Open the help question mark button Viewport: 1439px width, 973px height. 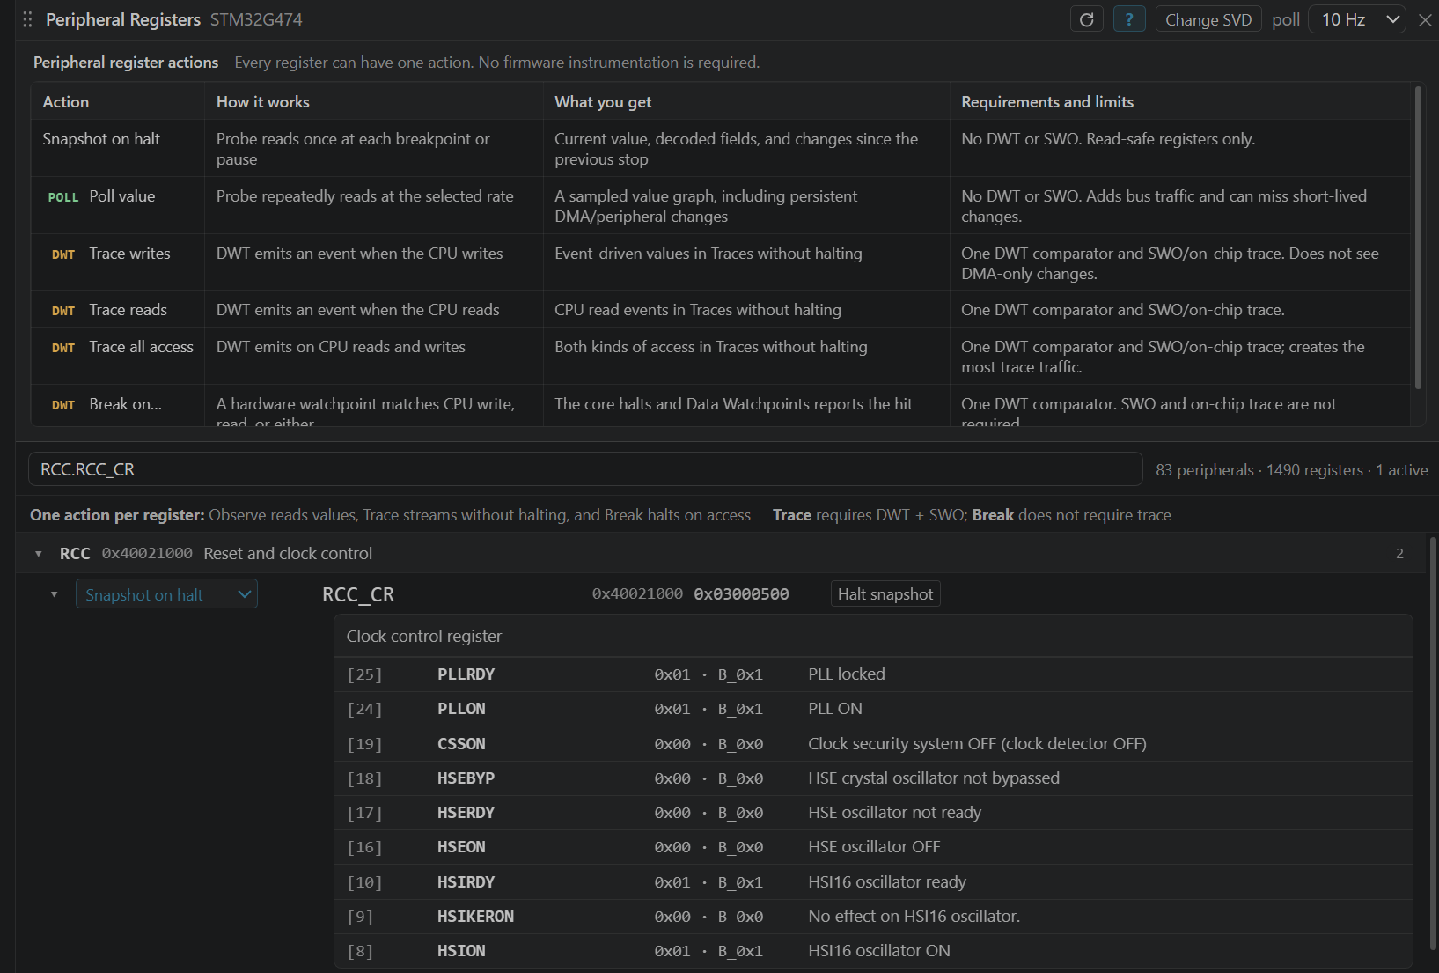pyautogui.click(x=1129, y=19)
